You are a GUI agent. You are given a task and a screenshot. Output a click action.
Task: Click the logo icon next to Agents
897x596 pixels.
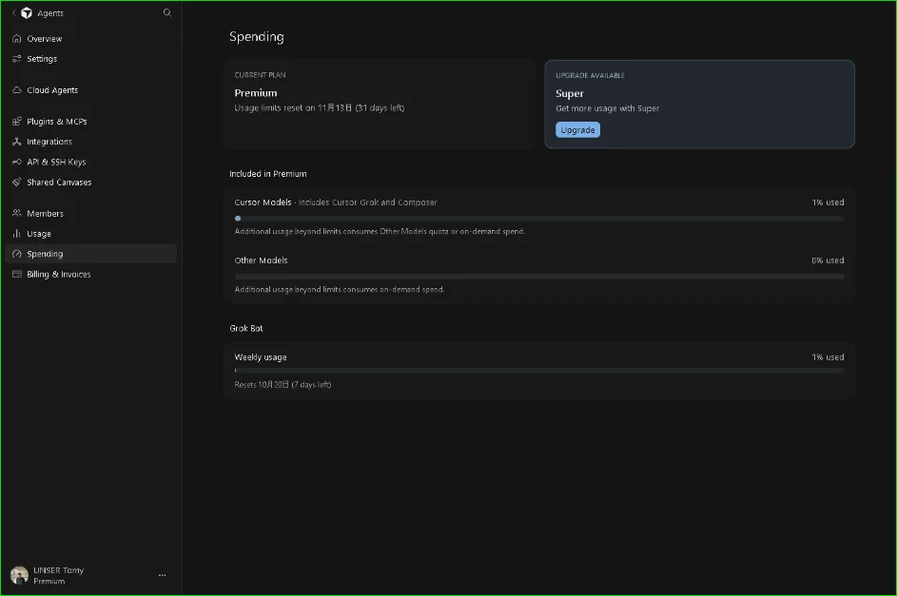point(27,12)
